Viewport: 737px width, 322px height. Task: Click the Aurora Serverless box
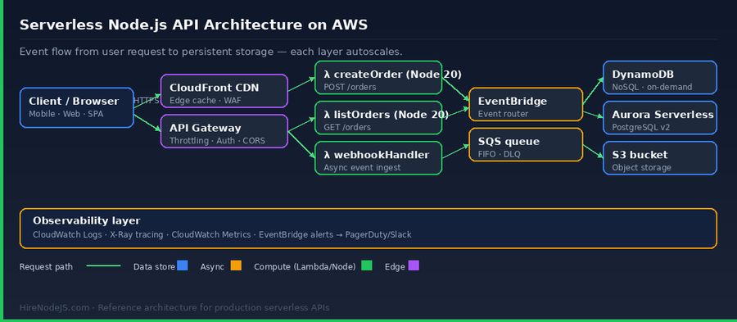coord(660,117)
